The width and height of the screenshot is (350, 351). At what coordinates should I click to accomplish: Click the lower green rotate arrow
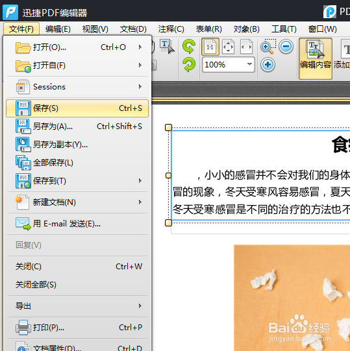(x=189, y=65)
